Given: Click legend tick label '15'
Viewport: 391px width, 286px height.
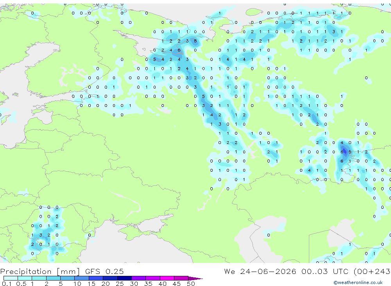Looking at the screenshot, I should tap(91, 284).
